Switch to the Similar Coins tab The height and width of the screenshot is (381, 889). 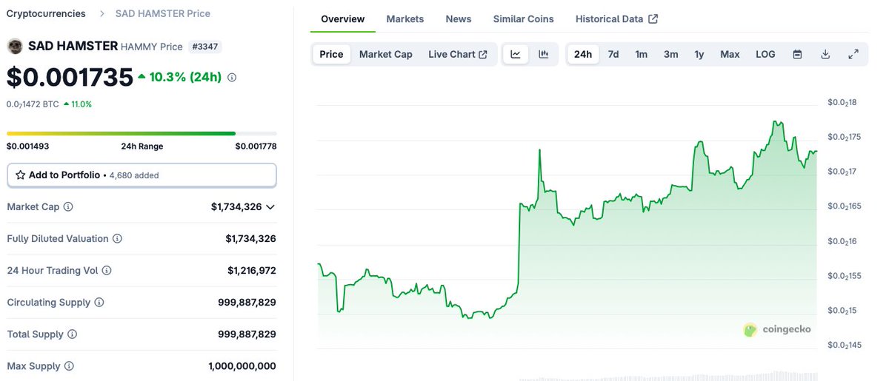click(524, 19)
